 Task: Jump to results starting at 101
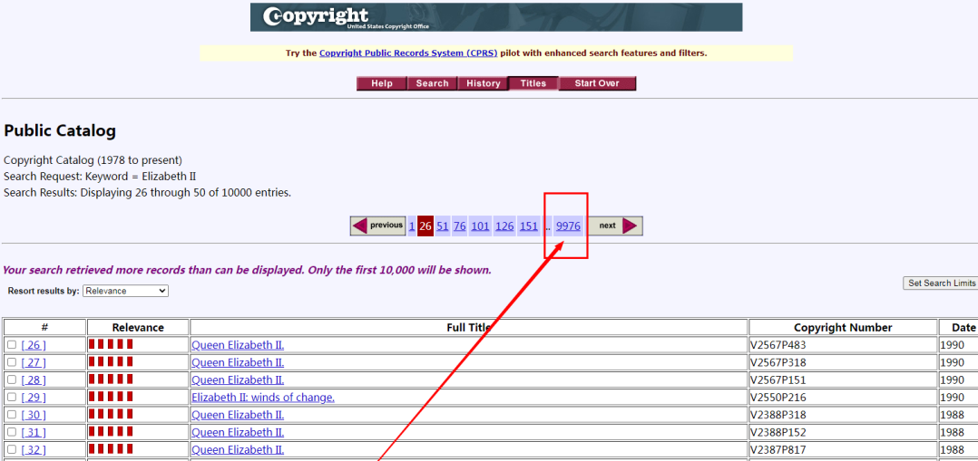click(x=480, y=226)
